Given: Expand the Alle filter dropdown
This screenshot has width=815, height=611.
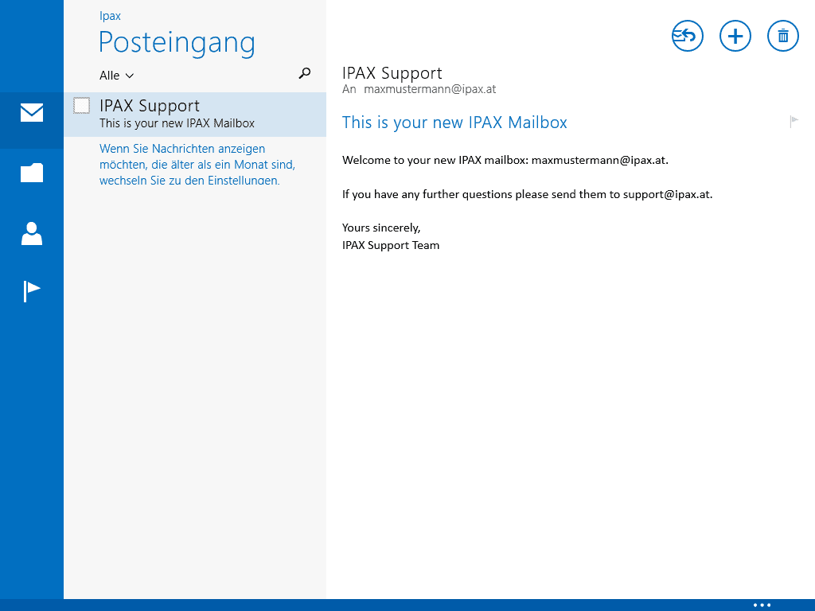Looking at the screenshot, I should [x=116, y=76].
